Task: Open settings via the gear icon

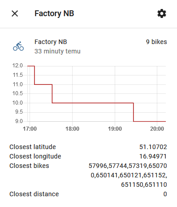Action: click(x=162, y=13)
